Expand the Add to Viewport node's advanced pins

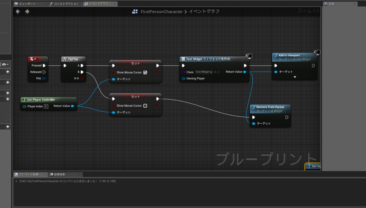295,77
